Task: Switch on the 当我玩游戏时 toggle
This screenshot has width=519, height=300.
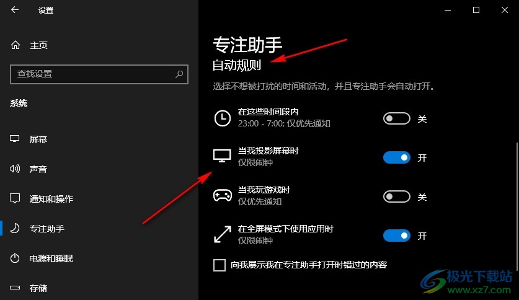Action: tap(396, 196)
